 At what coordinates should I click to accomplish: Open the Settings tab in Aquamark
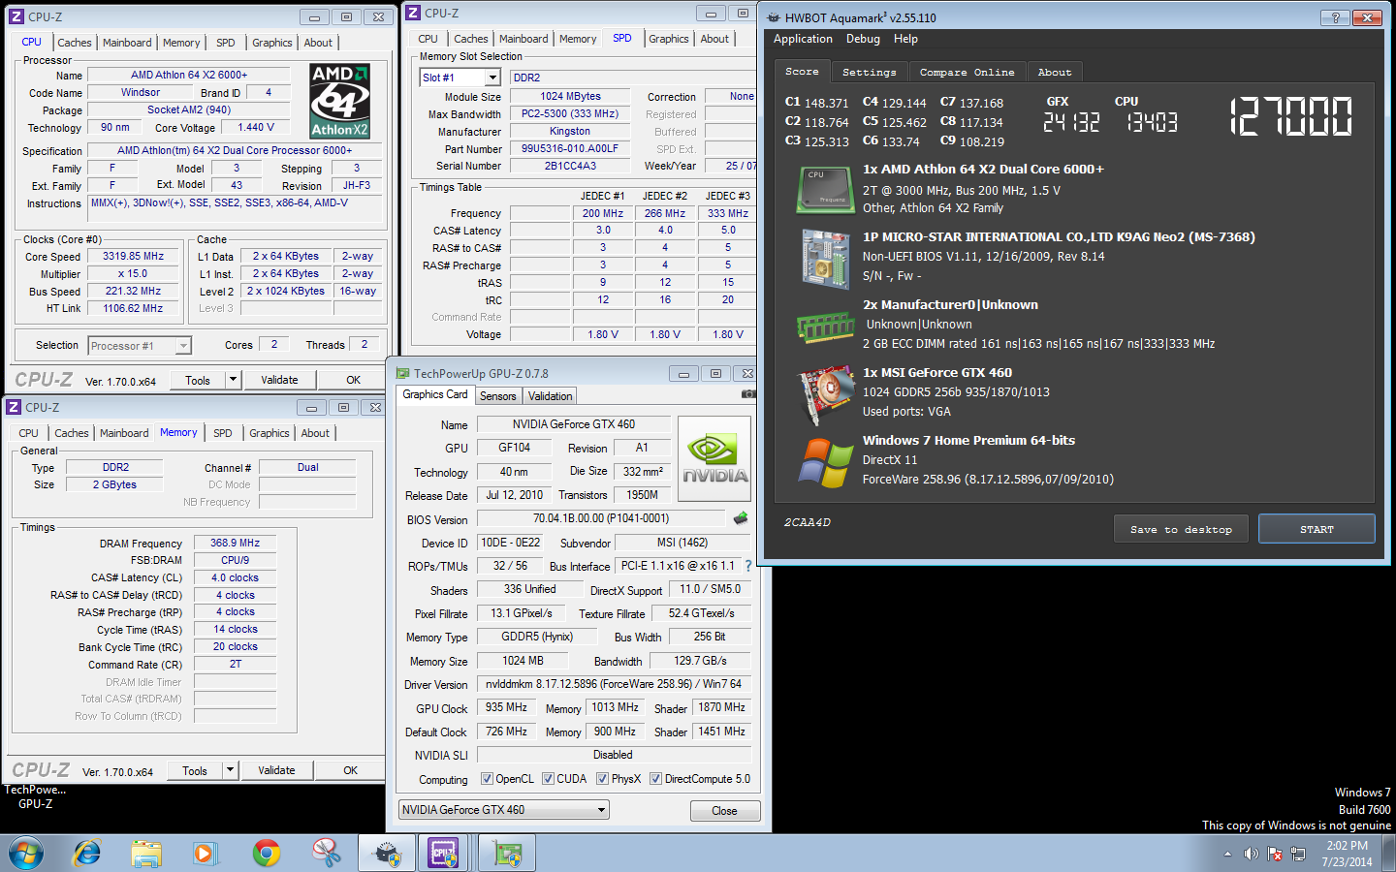[x=869, y=72]
